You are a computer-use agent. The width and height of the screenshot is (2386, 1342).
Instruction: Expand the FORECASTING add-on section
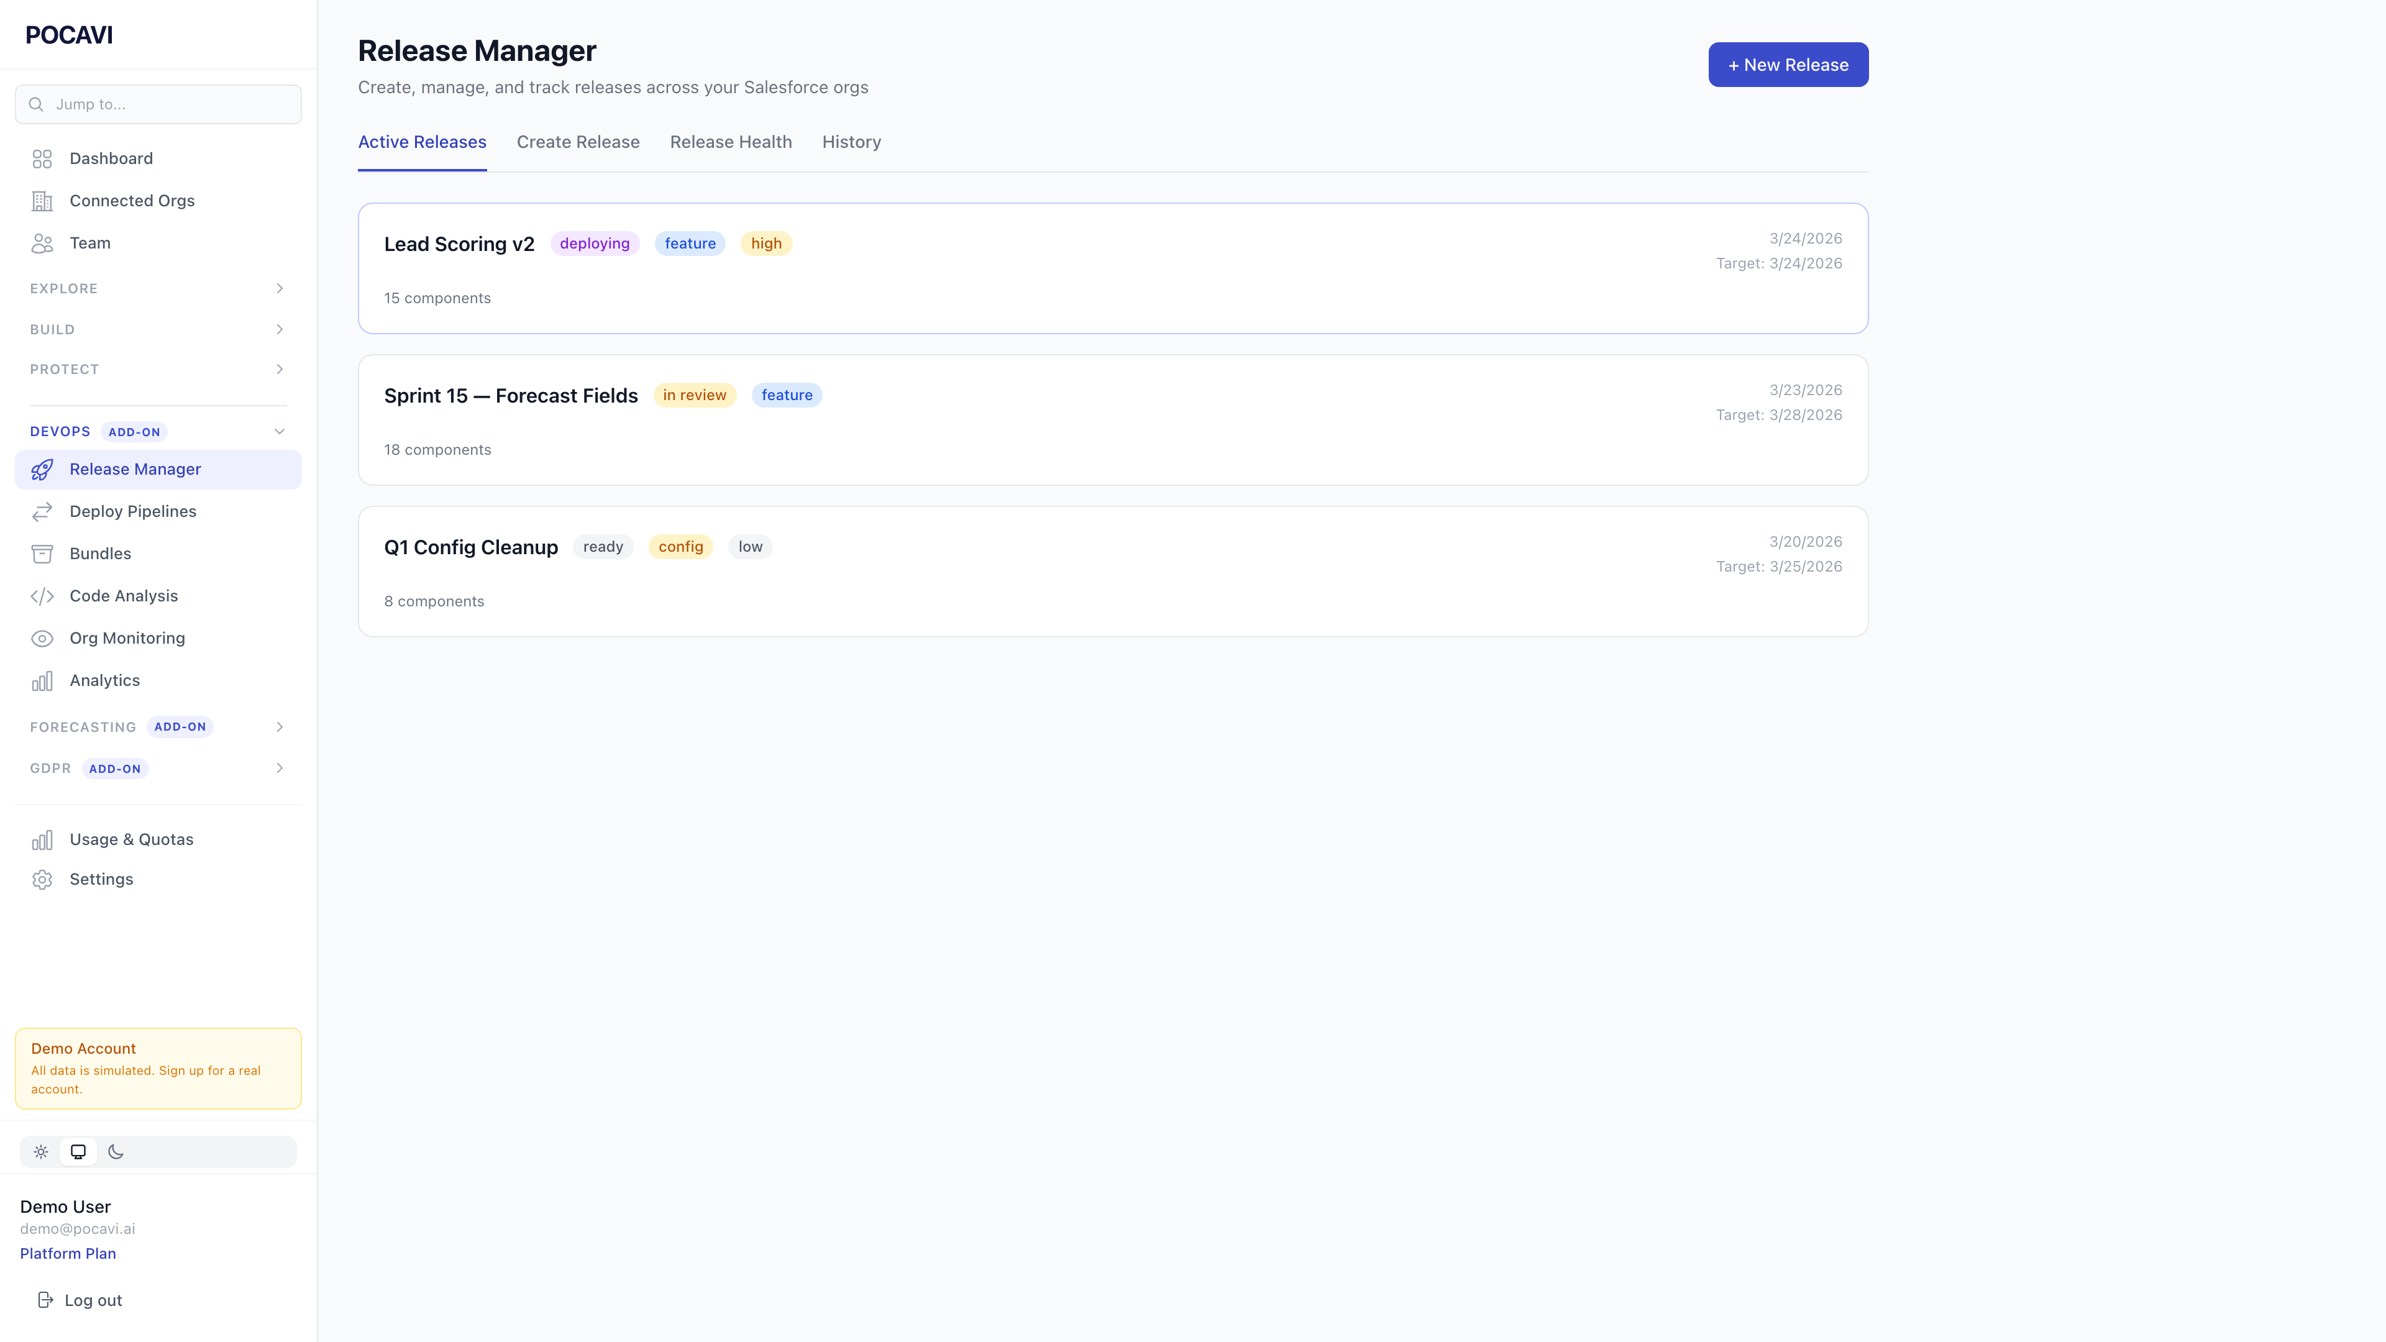point(158,727)
